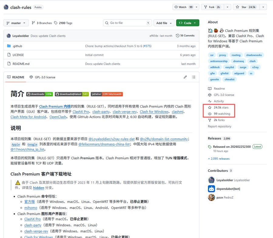Click Loyalsoldier's avatar

[x=9, y=36]
